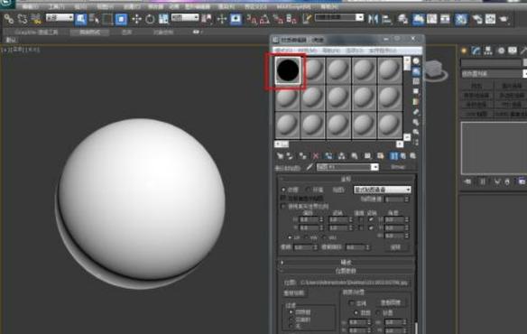Click the Mirror tool icon
The height and width of the screenshot is (334, 527).
[x=373, y=19]
